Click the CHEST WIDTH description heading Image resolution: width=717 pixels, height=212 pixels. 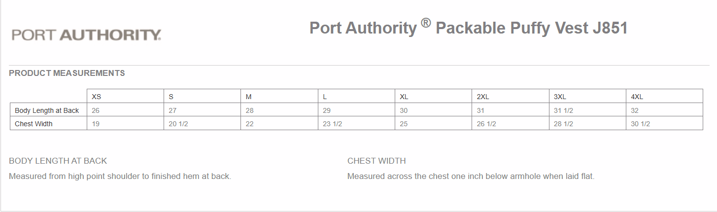(x=376, y=161)
